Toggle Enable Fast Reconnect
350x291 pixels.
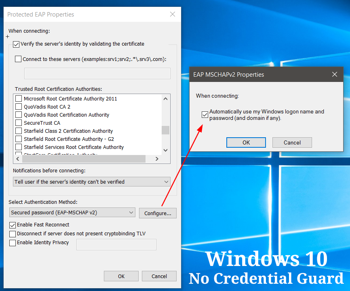[13, 225]
